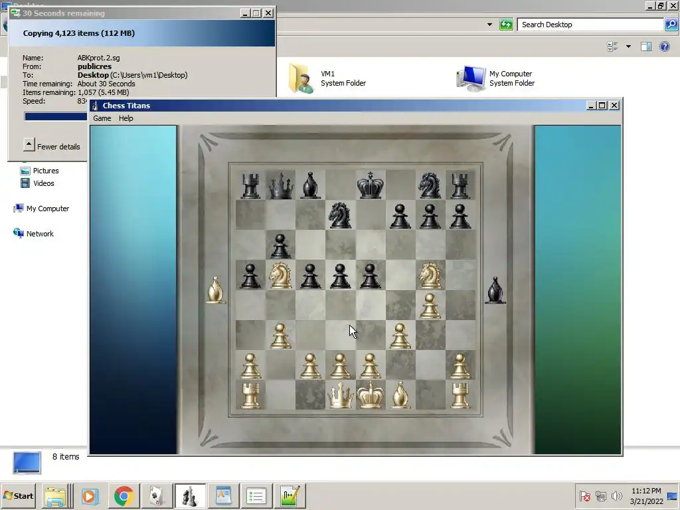Viewport: 680px width, 510px height.
Task: Open the Help menu in Chess Titans
Action: [126, 118]
